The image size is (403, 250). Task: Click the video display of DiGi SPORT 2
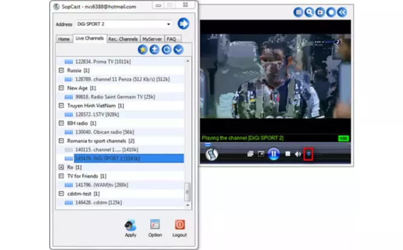pos(276,76)
